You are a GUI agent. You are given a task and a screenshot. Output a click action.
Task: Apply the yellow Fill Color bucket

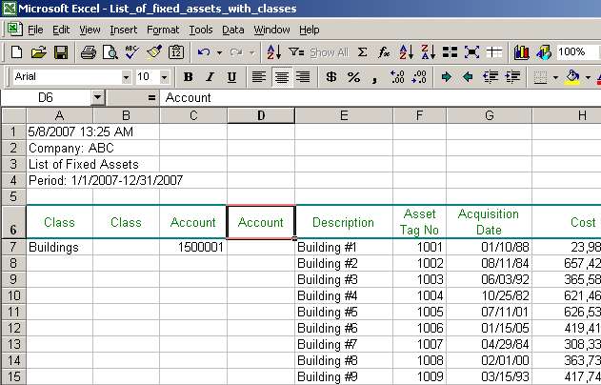coord(572,77)
